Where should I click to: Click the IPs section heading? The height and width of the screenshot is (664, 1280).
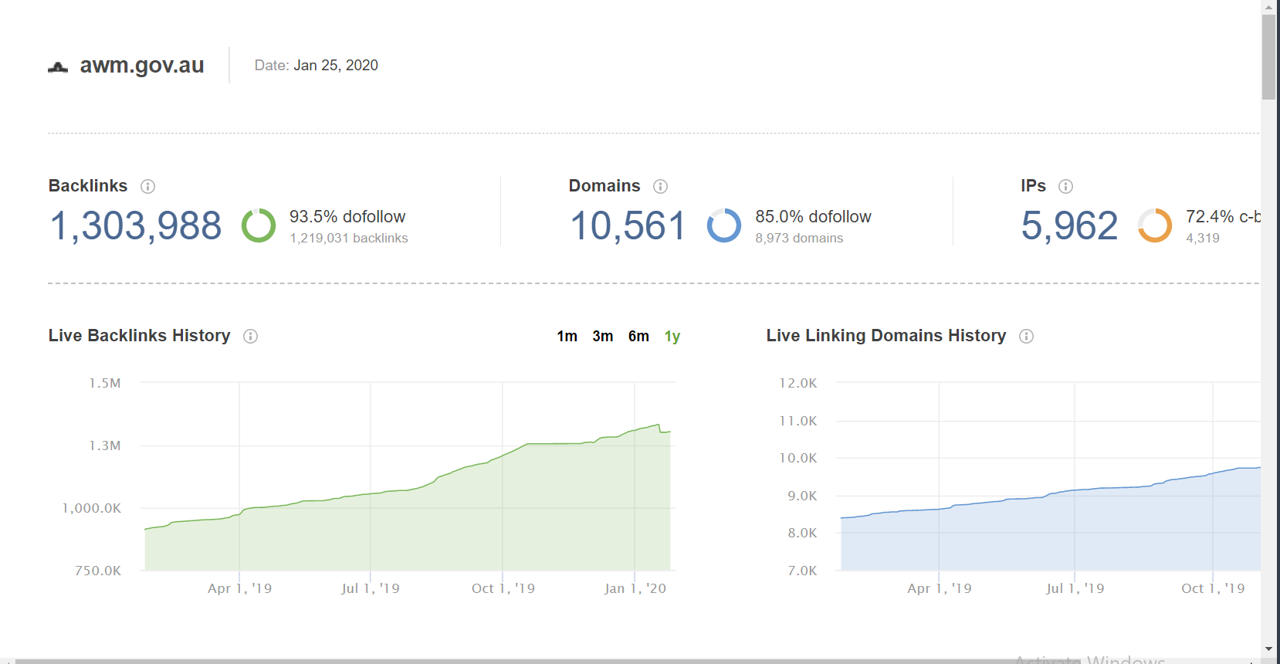(x=1033, y=185)
